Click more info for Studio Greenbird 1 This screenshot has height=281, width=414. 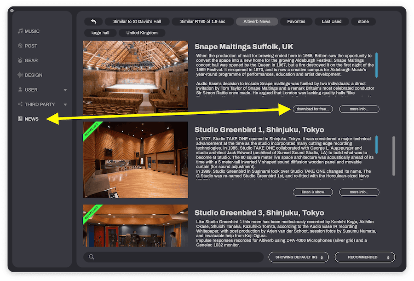coord(359,192)
